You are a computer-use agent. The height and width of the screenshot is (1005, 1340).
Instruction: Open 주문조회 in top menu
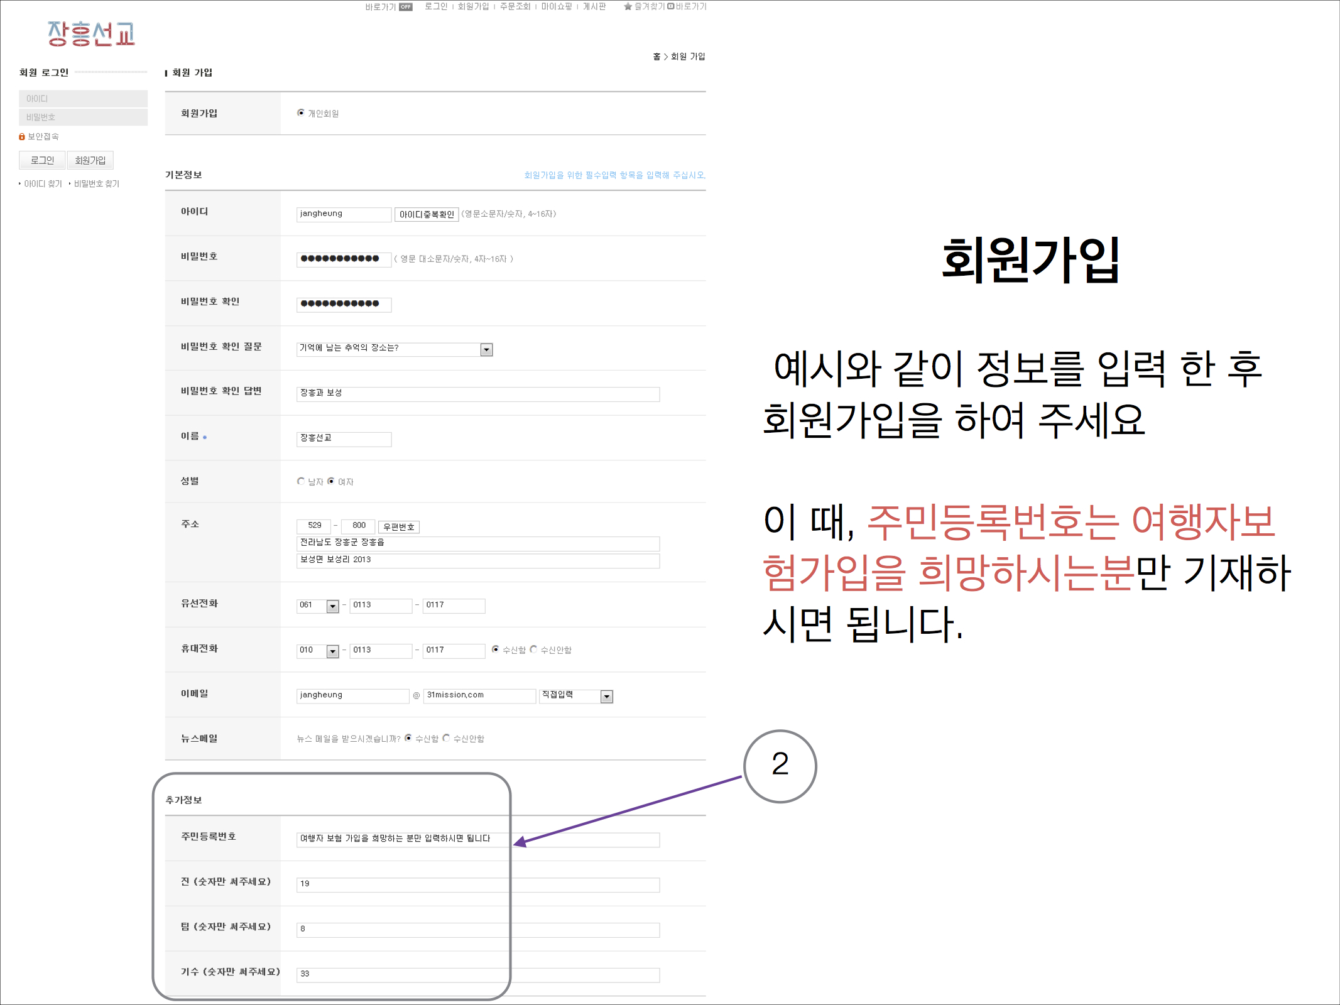coord(515,7)
